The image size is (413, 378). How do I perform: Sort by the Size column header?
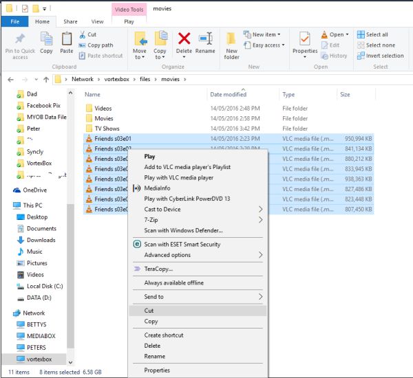345,94
